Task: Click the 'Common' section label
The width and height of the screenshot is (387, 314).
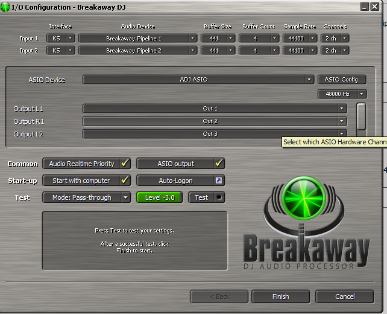Action: click(x=22, y=164)
